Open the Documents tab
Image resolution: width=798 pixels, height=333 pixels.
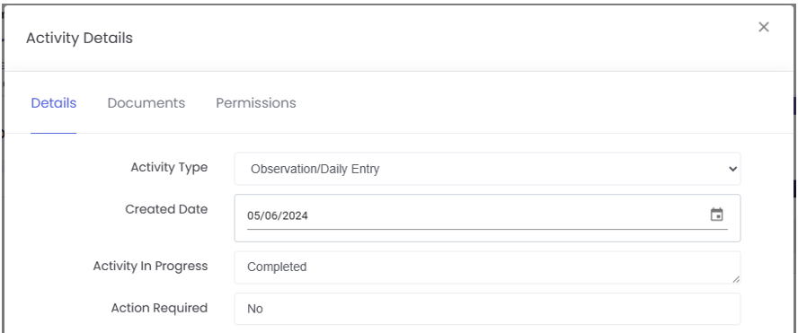click(146, 102)
